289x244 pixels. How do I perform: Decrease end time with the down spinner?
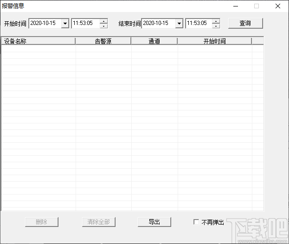click(216, 26)
